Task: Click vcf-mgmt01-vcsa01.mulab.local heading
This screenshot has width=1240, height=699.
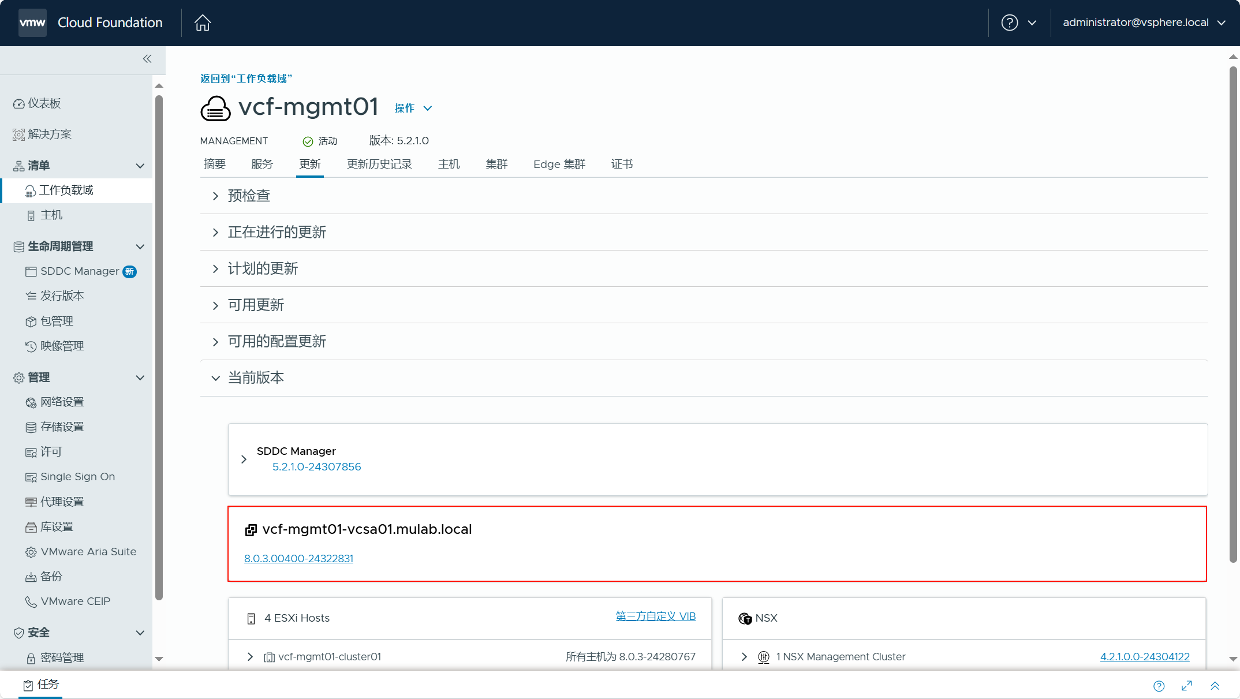Action: coord(367,530)
